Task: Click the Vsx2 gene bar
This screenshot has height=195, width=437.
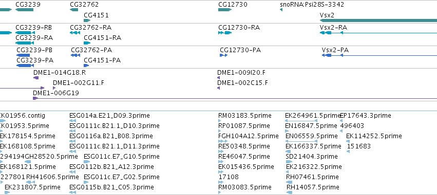Action: [x=378, y=20]
